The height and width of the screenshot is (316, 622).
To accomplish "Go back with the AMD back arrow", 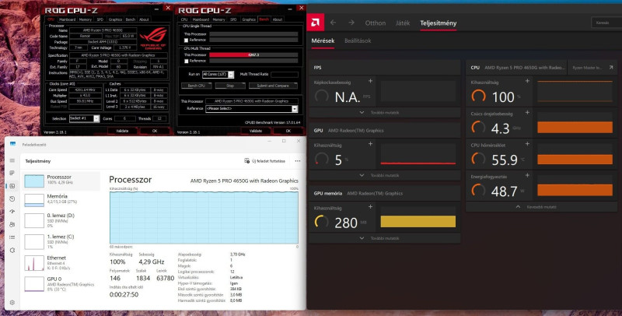I will point(334,23).
